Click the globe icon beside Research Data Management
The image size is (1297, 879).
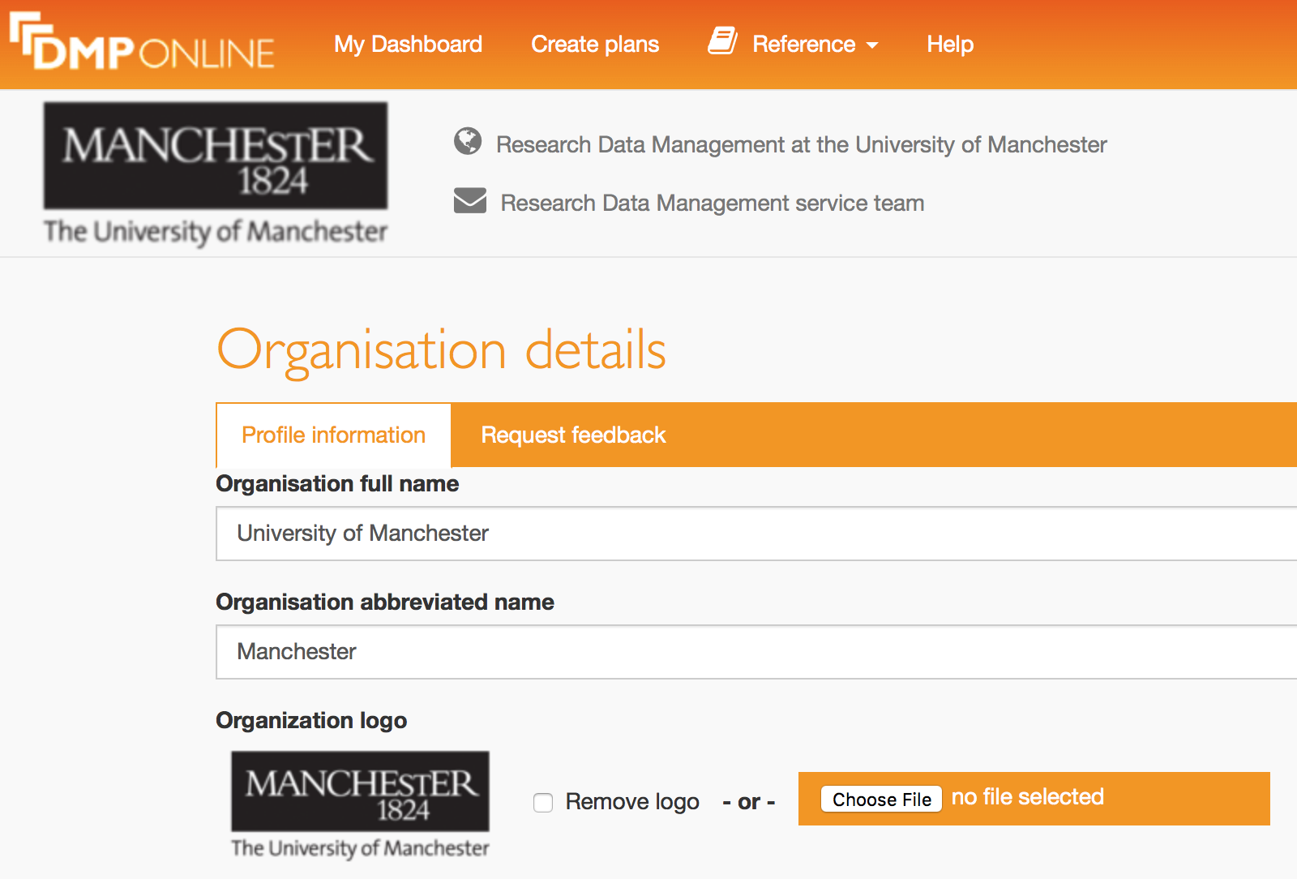468,141
